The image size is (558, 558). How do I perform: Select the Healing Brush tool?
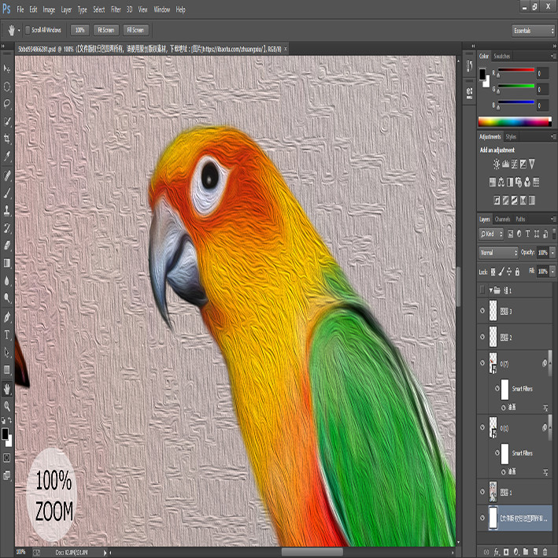[x=7, y=175]
